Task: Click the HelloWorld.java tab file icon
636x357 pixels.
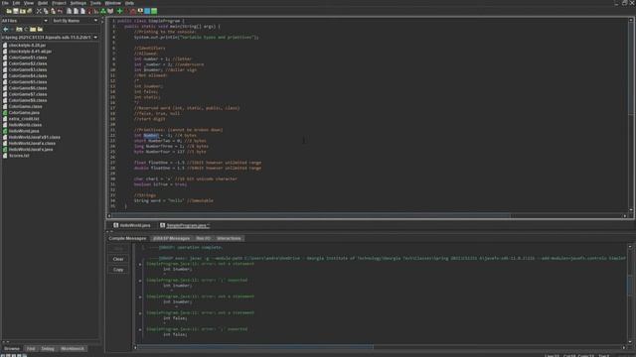Action: [x=116, y=225]
